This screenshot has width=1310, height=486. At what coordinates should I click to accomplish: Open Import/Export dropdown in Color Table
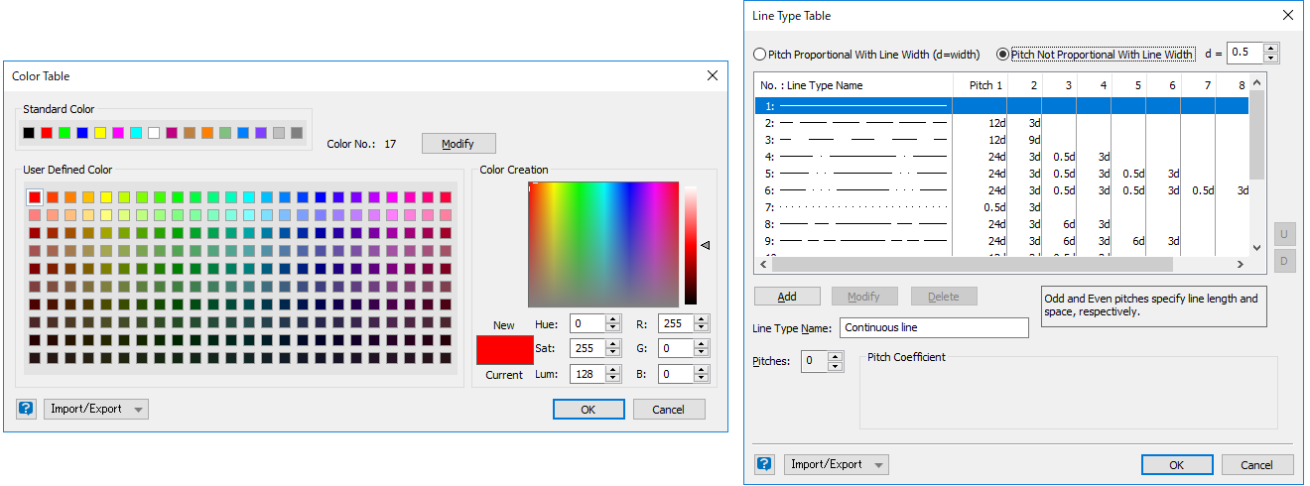pyautogui.click(x=96, y=409)
